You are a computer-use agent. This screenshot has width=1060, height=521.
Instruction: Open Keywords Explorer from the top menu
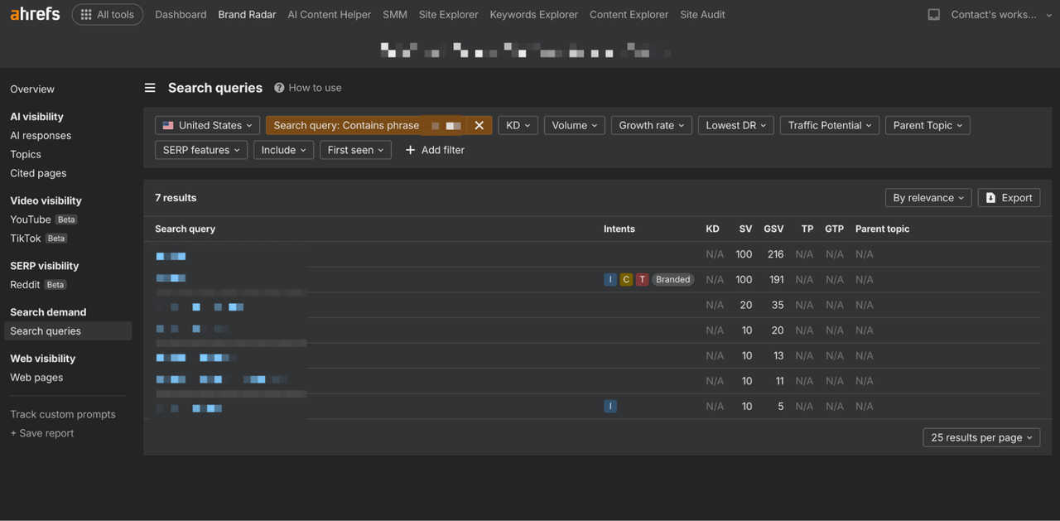pyautogui.click(x=533, y=14)
